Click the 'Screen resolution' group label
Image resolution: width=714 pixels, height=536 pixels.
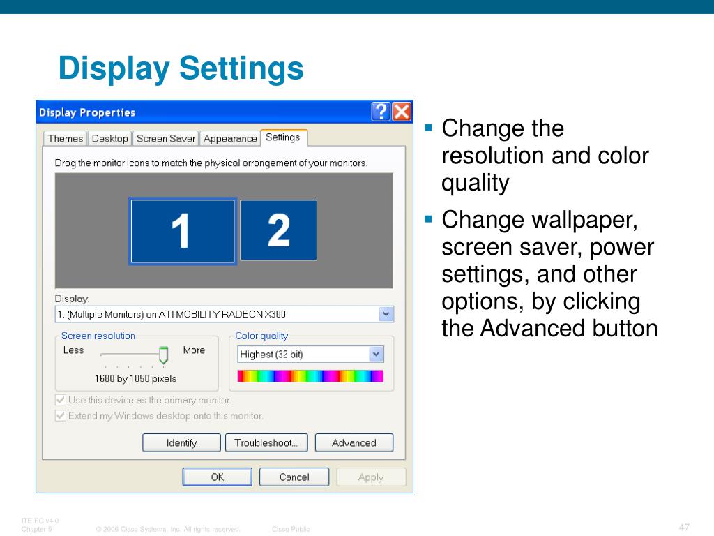pyautogui.click(x=98, y=336)
